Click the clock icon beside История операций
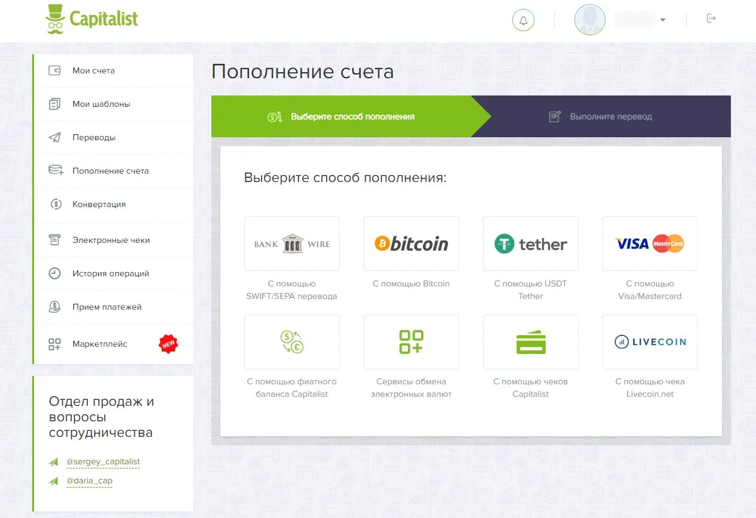The image size is (756, 518). 55,273
